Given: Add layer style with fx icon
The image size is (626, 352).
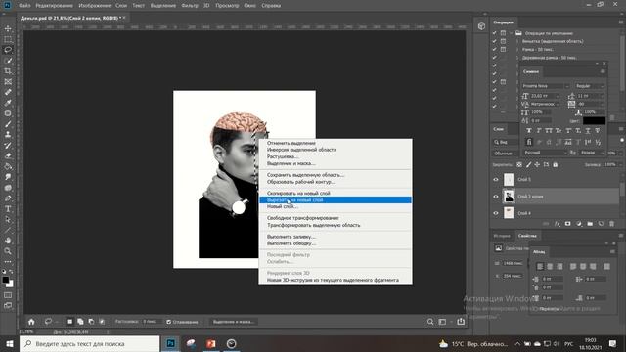Looking at the screenshot, I should [x=557, y=224].
